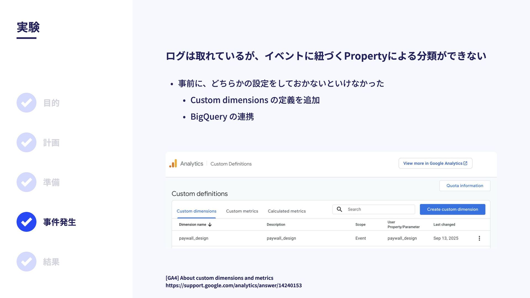This screenshot has height=298, width=530.
Task: Click the 目的 step checkmark circle
Action: pyautogui.click(x=26, y=103)
